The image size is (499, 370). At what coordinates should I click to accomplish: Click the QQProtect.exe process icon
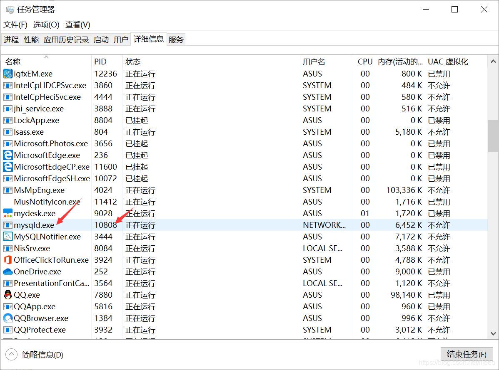point(7,330)
